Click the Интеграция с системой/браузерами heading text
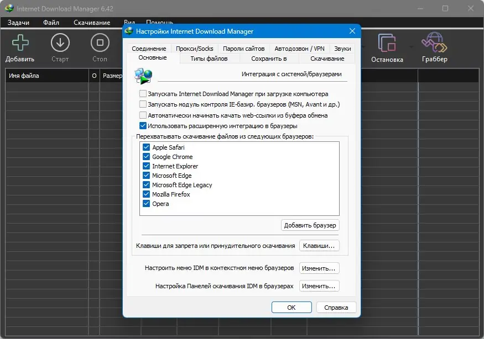The image size is (484, 339). click(292, 74)
